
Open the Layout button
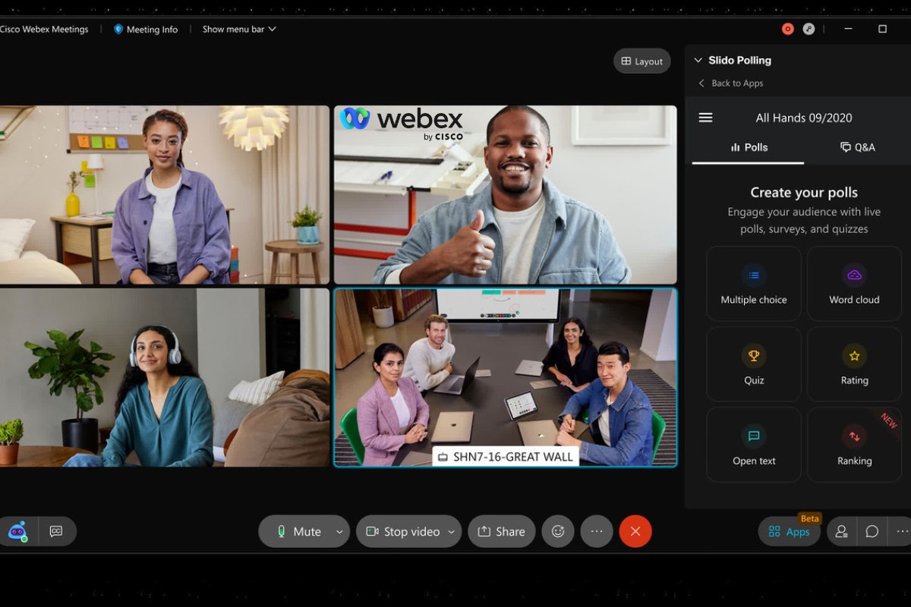642,61
